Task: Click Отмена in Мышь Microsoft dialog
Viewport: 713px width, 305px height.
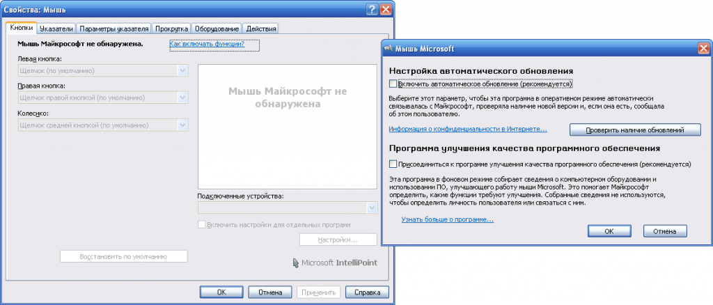Action: point(665,231)
